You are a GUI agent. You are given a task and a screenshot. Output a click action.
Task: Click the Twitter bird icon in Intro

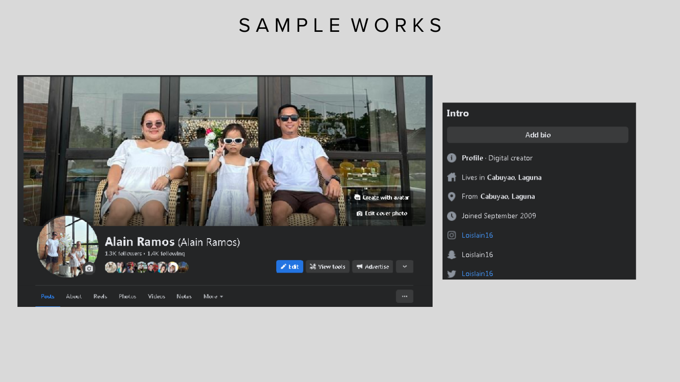pyautogui.click(x=452, y=274)
